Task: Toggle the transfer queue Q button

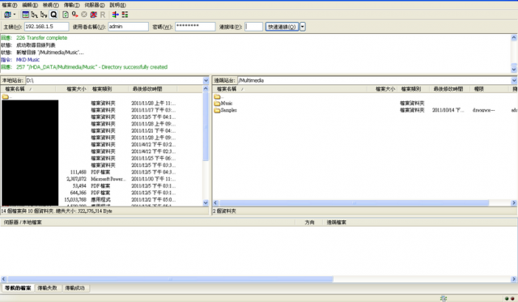Action: (x=53, y=15)
